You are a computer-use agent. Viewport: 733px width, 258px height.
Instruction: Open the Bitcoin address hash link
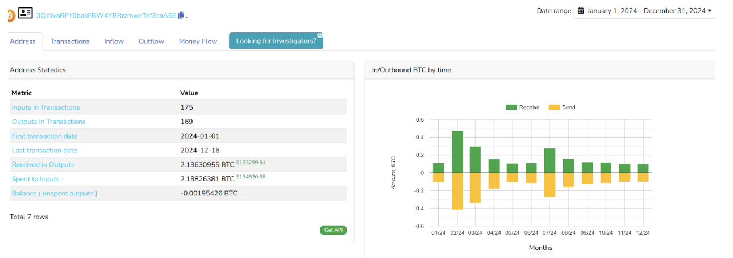tap(106, 15)
